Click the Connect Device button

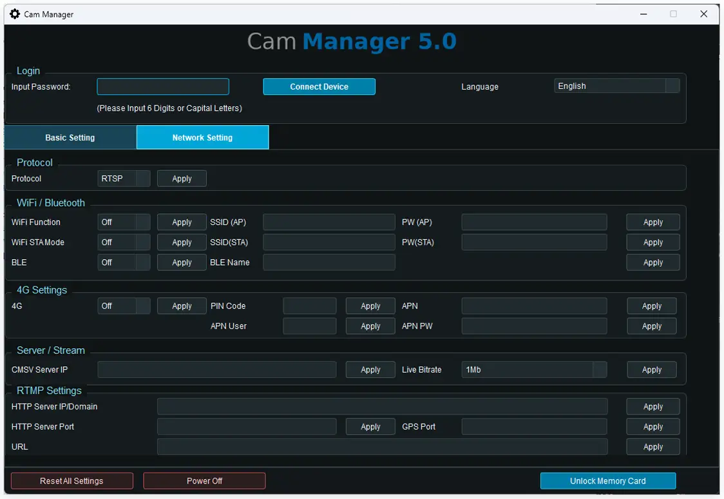click(x=319, y=86)
